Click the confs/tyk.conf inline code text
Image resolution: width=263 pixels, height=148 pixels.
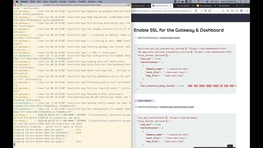point(170,38)
